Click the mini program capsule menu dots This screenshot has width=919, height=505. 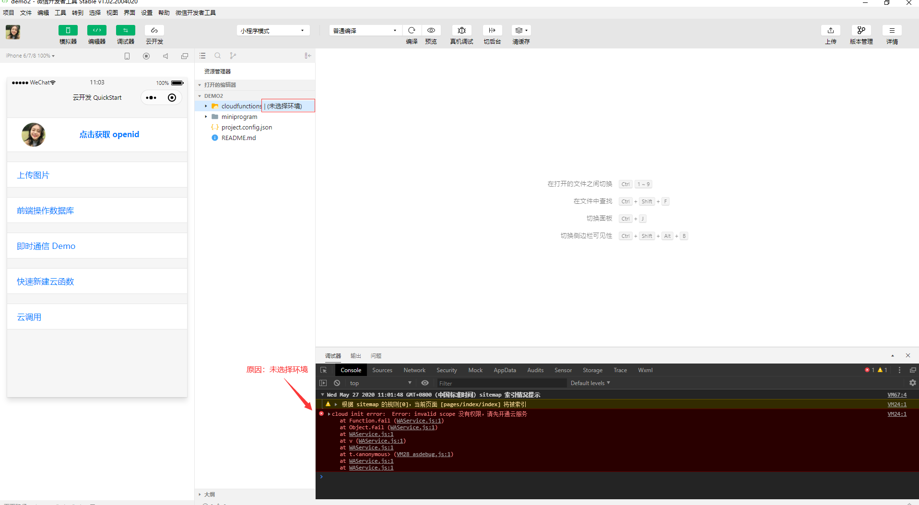point(151,98)
